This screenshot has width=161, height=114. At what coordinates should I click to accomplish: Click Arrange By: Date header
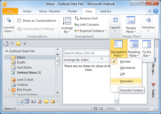(76, 60)
